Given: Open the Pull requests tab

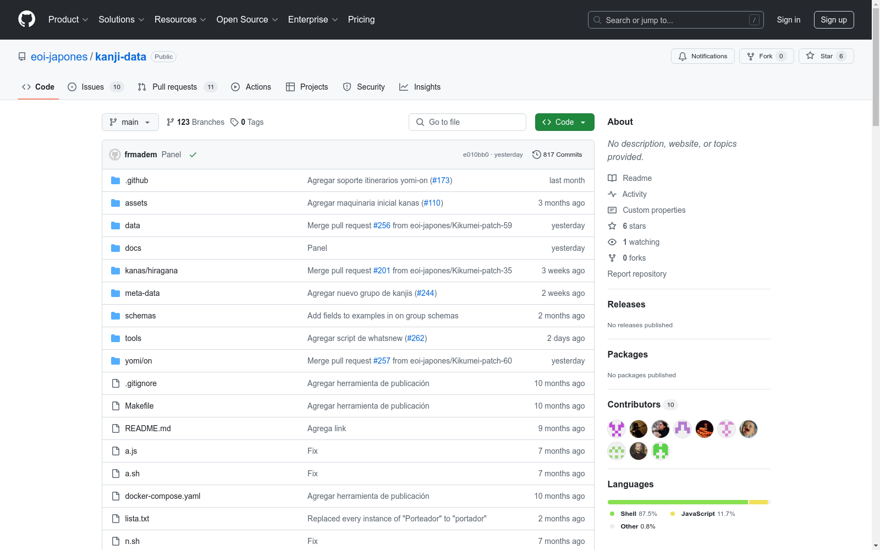Looking at the screenshot, I should click(178, 87).
